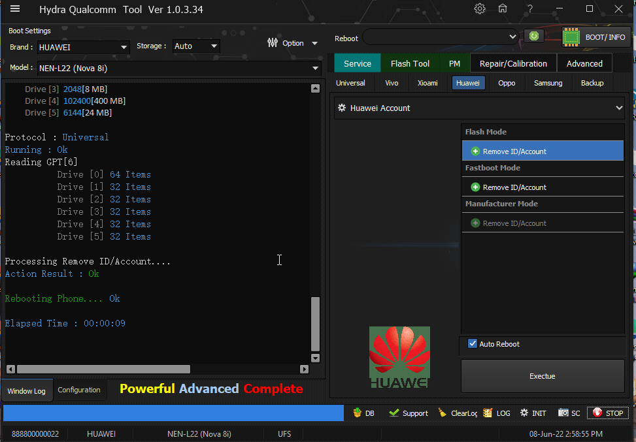Screen dimensions: 636x442
Task: Click the home icon in title bar
Action: (x=503, y=8)
